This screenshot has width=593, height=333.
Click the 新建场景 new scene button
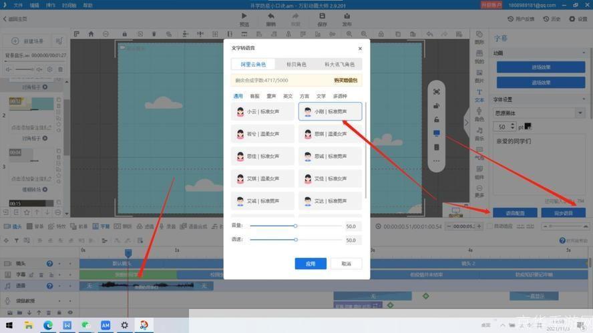pos(27,41)
